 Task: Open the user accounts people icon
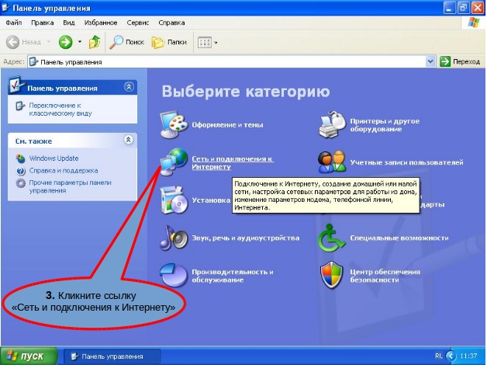pyautogui.click(x=332, y=162)
